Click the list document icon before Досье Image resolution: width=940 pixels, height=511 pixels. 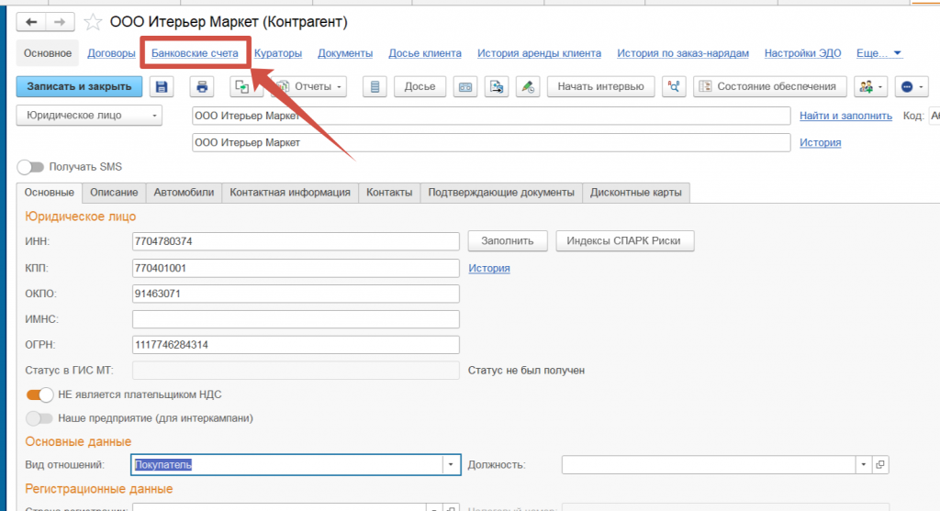point(374,87)
